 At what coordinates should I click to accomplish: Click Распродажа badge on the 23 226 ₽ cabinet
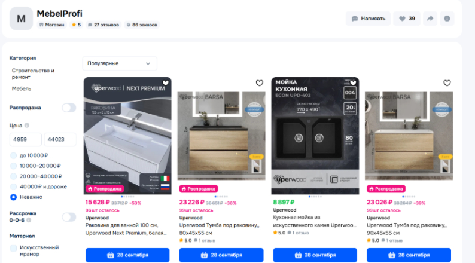coord(199,189)
